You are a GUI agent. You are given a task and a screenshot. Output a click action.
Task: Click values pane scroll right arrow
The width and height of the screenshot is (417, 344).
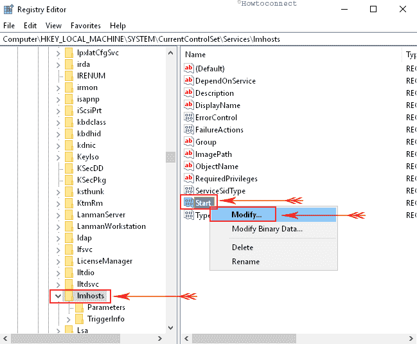pos(411,338)
